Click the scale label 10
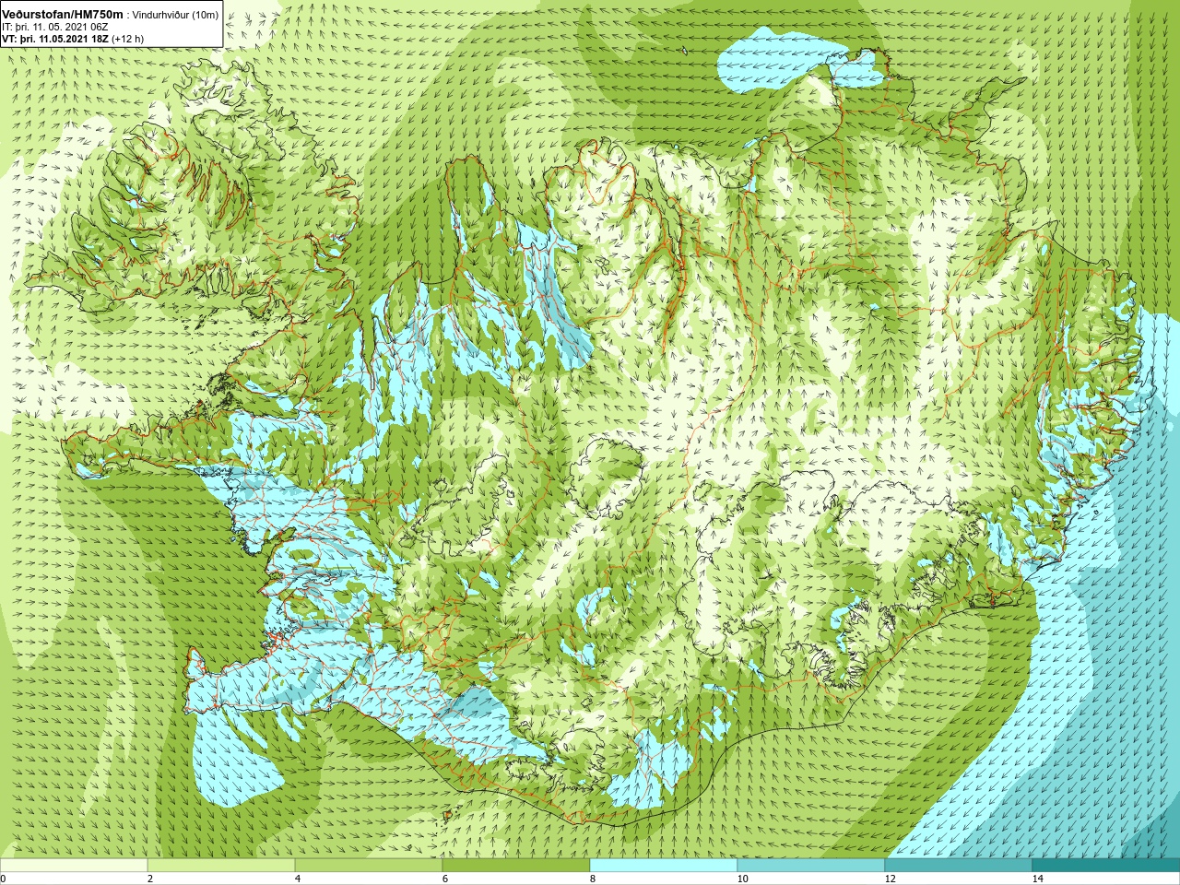 coord(742,879)
